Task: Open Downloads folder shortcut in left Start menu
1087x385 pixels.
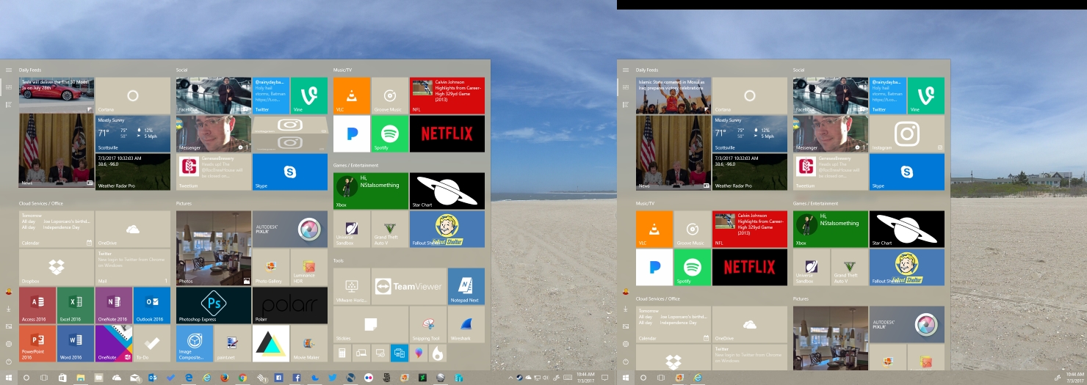Action: (9, 309)
